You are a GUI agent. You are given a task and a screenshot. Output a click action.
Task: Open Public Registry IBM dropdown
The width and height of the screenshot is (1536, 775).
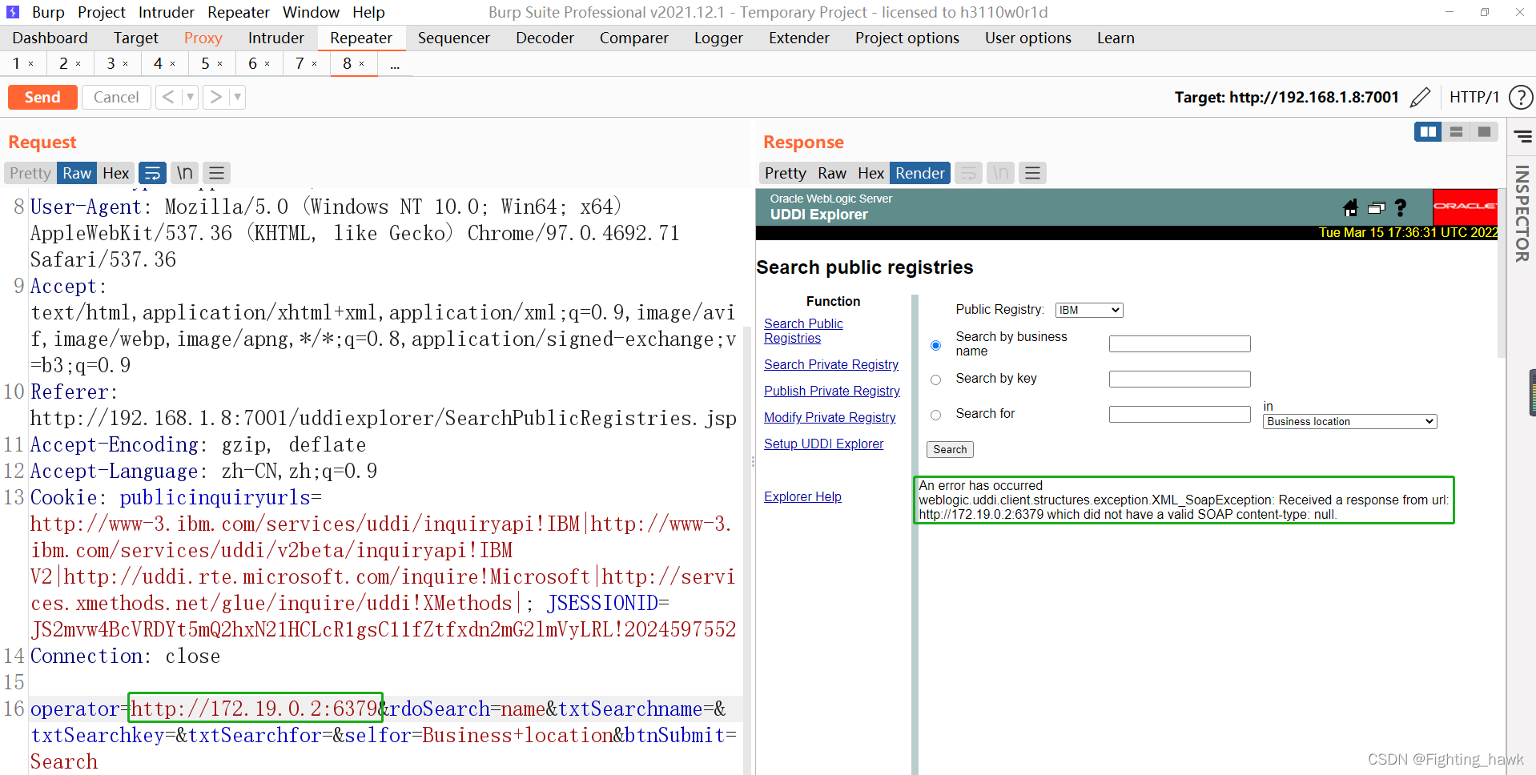[1089, 310]
